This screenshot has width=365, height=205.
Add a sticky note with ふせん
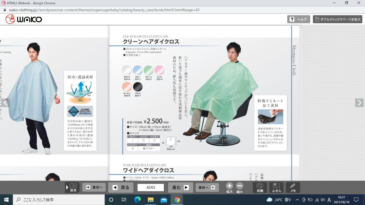point(276,187)
